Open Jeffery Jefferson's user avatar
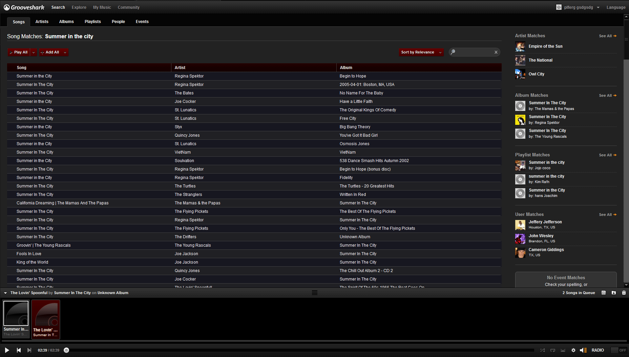 click(520, 225)
